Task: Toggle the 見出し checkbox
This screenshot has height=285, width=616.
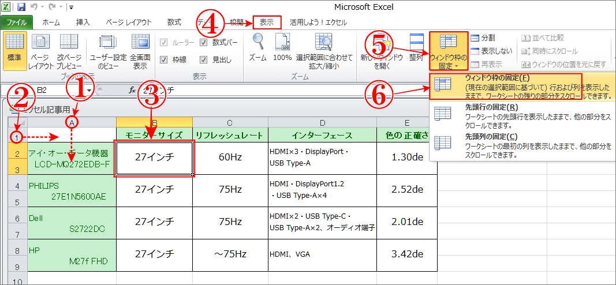Action: pos(203,59)
